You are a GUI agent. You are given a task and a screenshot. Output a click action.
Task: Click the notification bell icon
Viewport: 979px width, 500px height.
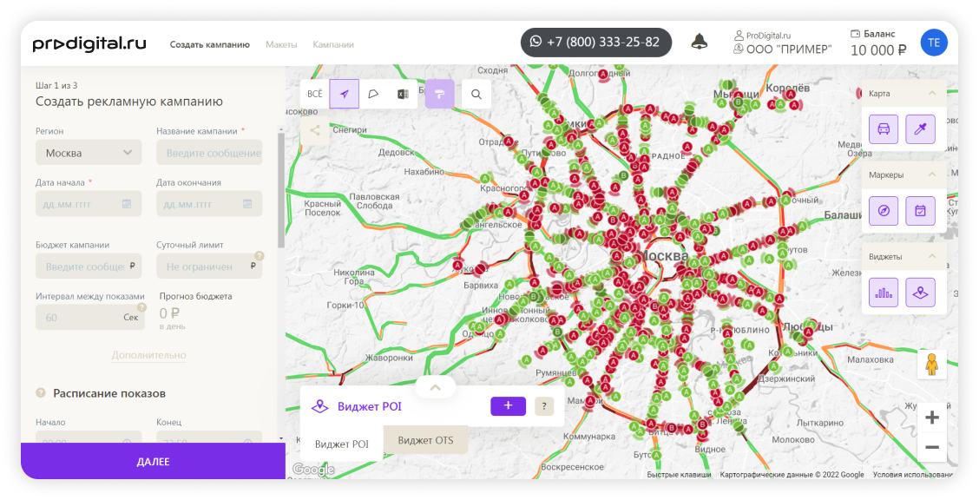tap(700, 42)
